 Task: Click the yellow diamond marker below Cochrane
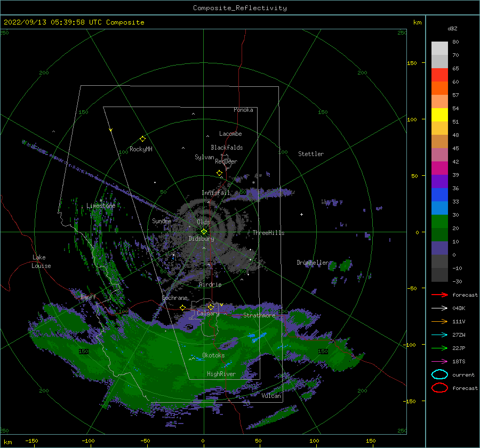coord(182,307)
